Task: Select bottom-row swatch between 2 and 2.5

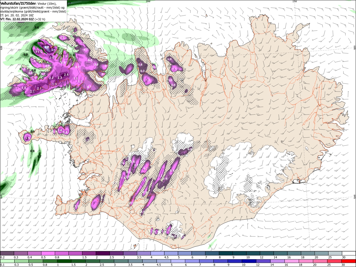Action: coord(92,261)
